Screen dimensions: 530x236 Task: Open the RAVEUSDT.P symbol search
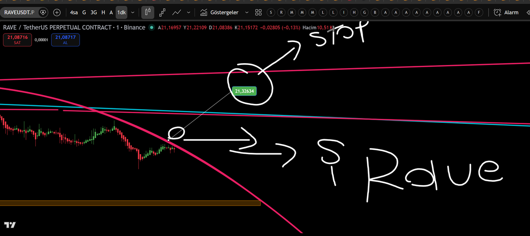pyautogui.click(x=19, y=12)
